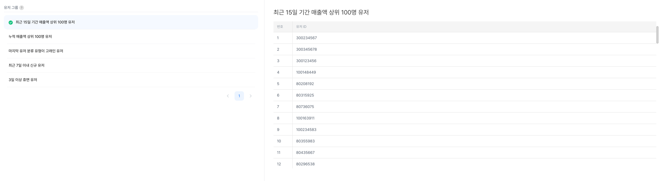
Task: Click the 번호 column header
Action: 280,27
